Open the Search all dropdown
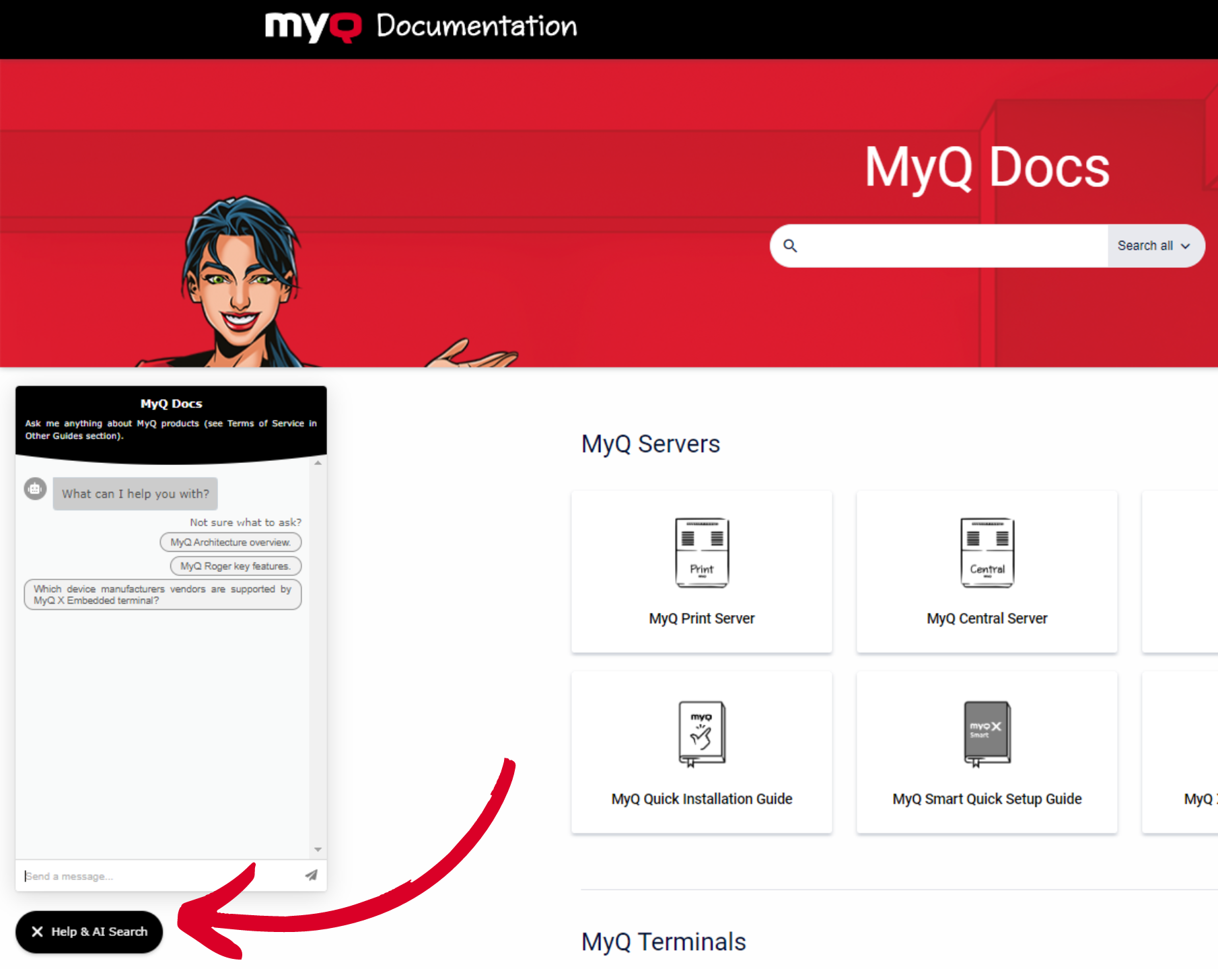Viewport: 1218px width, 969px height. [1155, 246]
